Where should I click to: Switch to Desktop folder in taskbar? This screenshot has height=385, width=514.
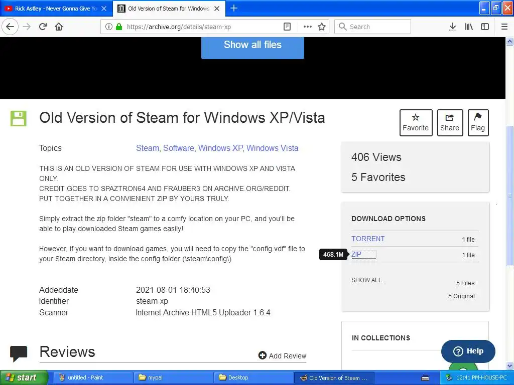tap(253, 377)
